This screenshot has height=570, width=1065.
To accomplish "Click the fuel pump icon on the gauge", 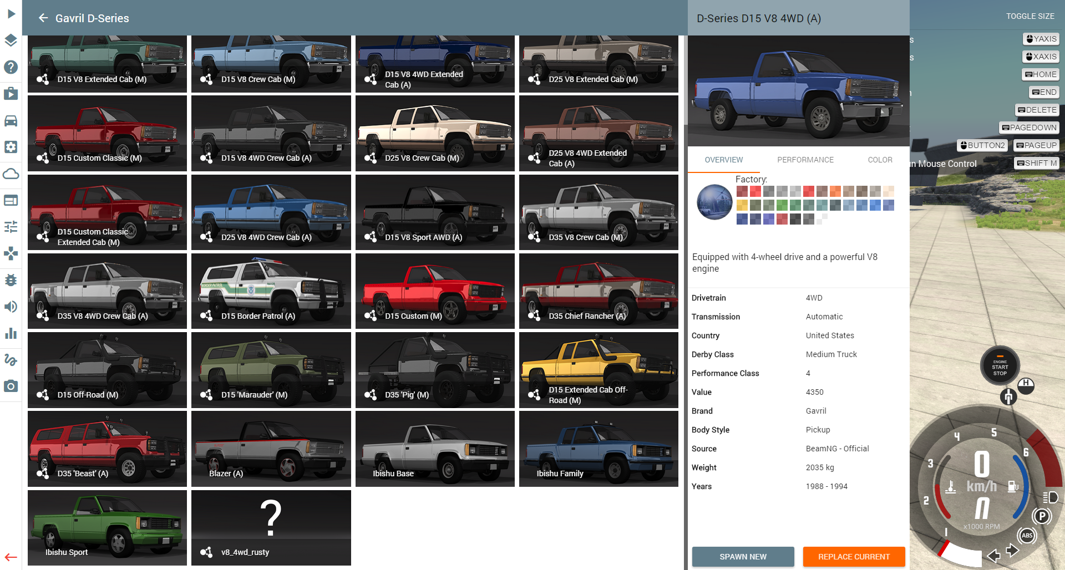I will click(x=1013, y=486).
